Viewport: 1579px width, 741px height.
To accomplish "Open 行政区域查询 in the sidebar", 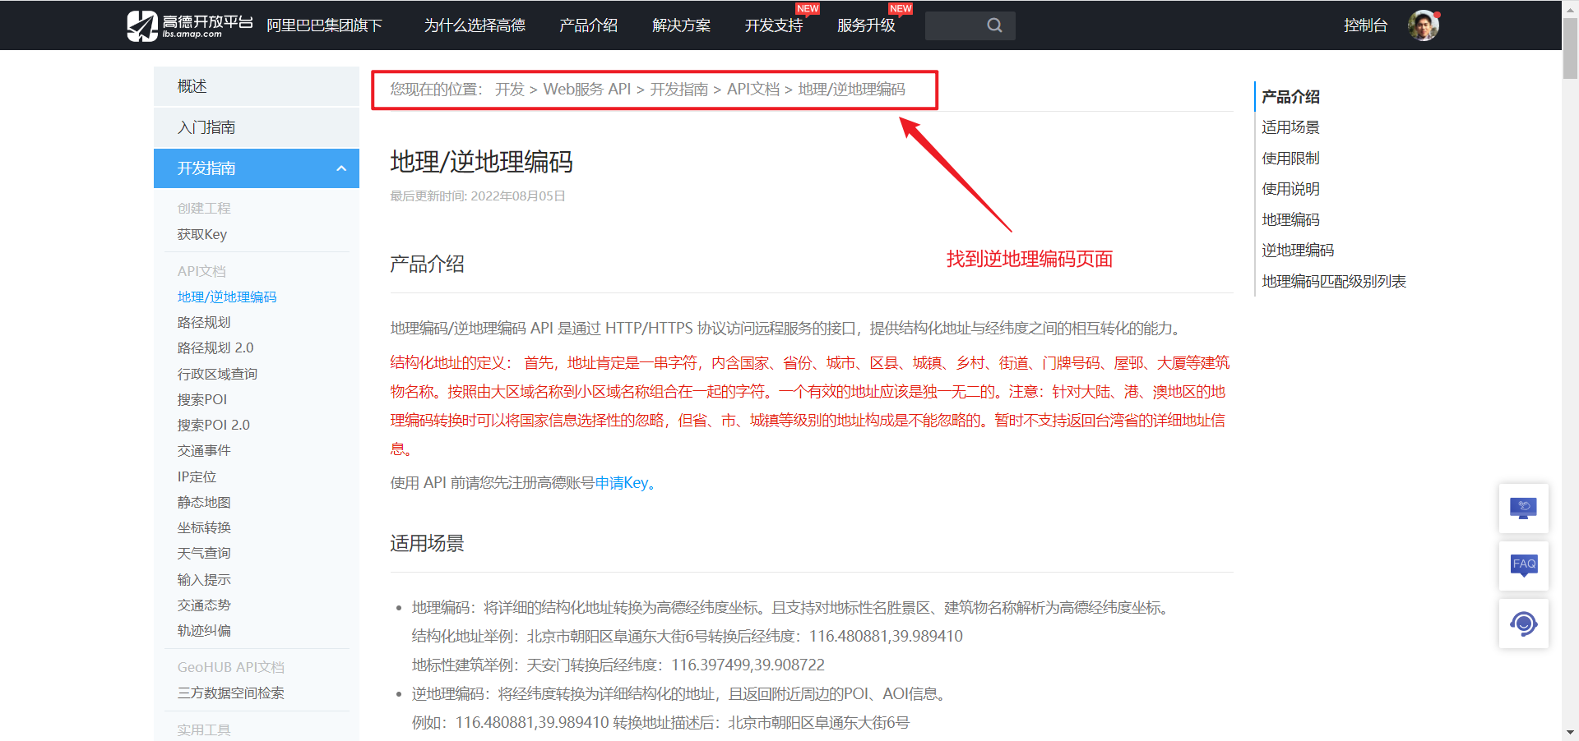I will [217, 374].
